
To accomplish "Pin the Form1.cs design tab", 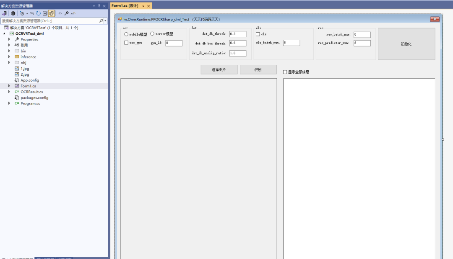I will (143, 6).
